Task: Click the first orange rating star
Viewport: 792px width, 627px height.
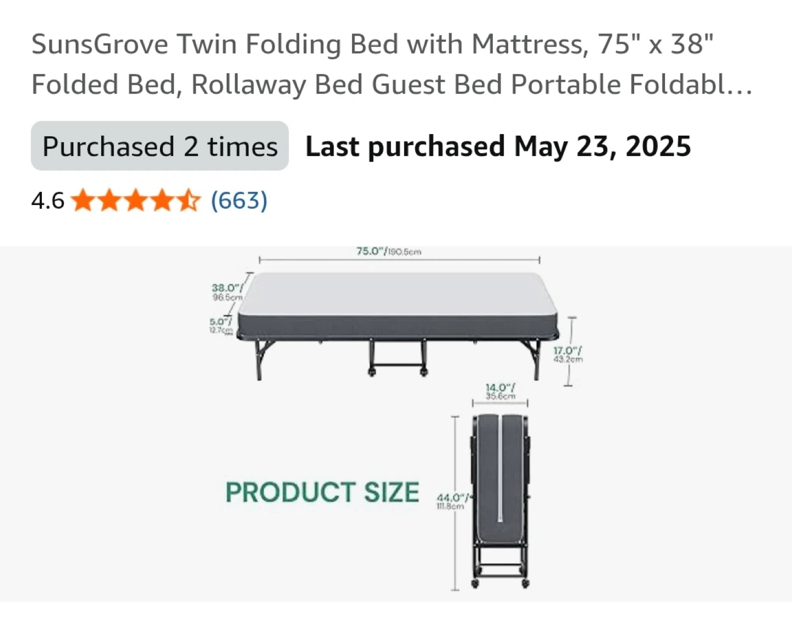Action: pyautogui.click(x=83, y=201)
